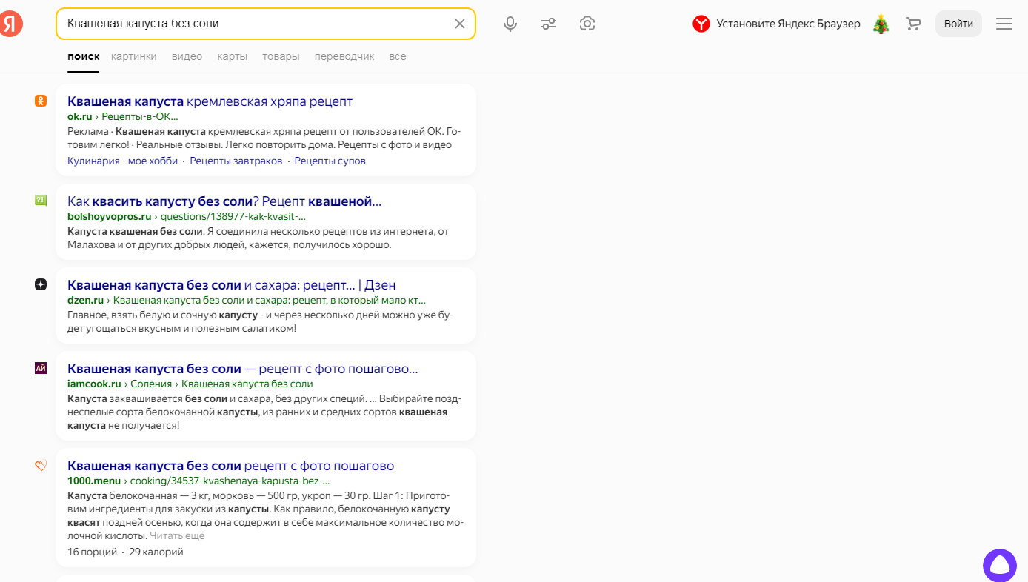Expand snippet with Читать ещё

pos(177,535)
